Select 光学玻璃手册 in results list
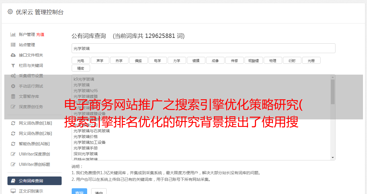 coord(85,148)
